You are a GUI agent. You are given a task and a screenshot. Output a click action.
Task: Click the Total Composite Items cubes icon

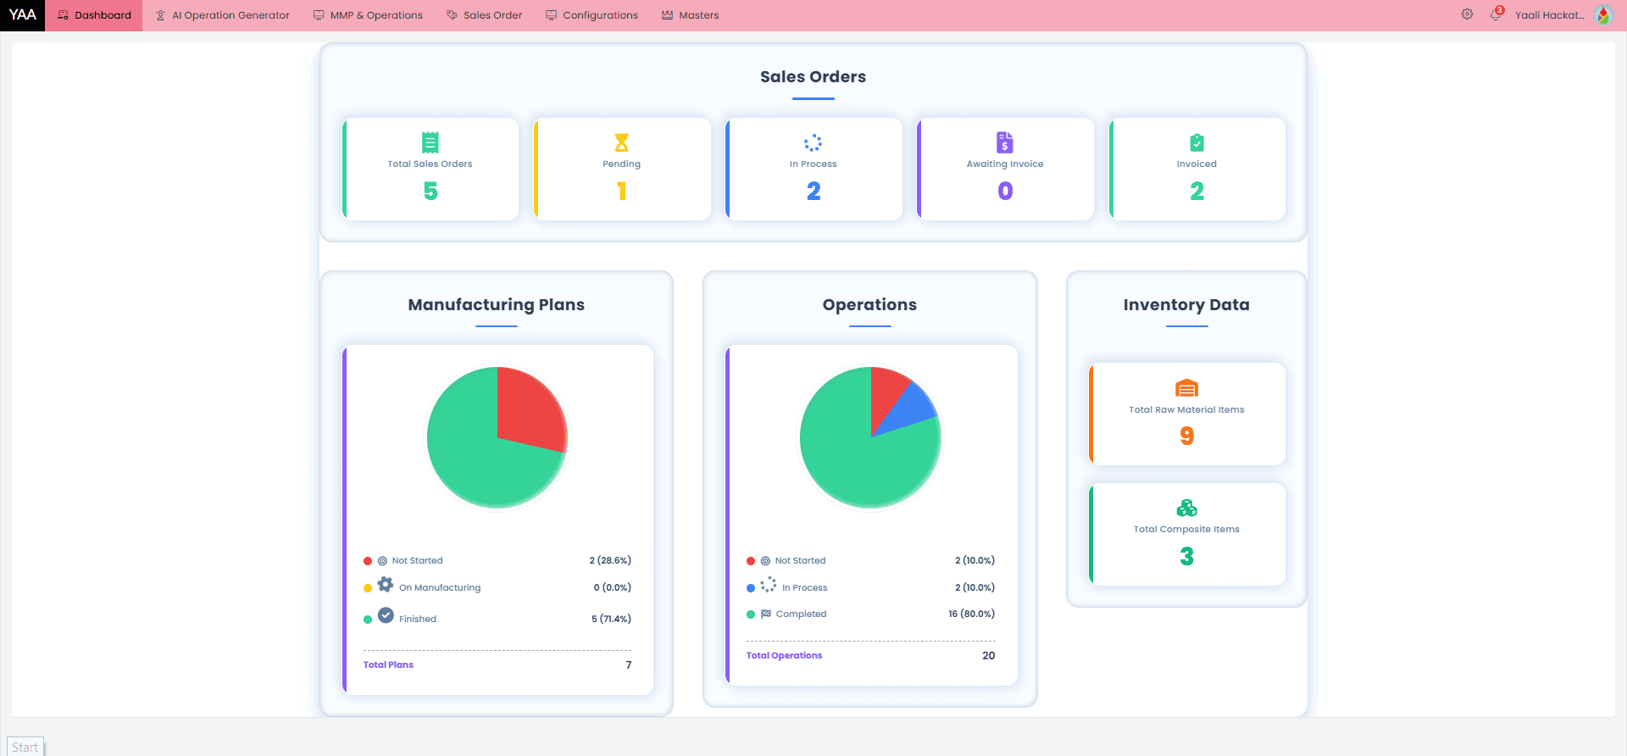[1186, 508]
